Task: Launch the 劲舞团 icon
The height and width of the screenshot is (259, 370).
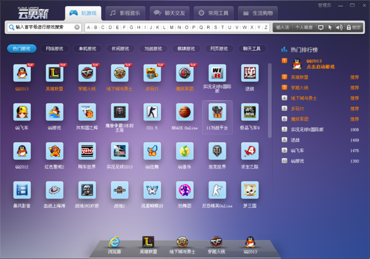Action: point(185,190)
